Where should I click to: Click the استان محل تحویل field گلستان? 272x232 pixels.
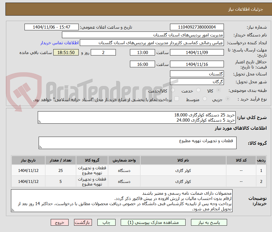(197, 74)
